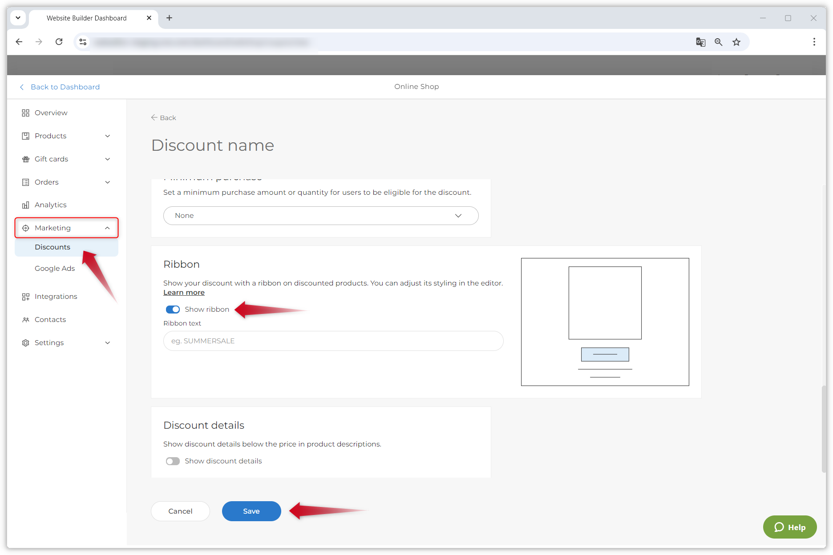The height and width of the screenshot is (555, 833).
Task: Select the Discounts menu item
Action: tap(53, 247)
